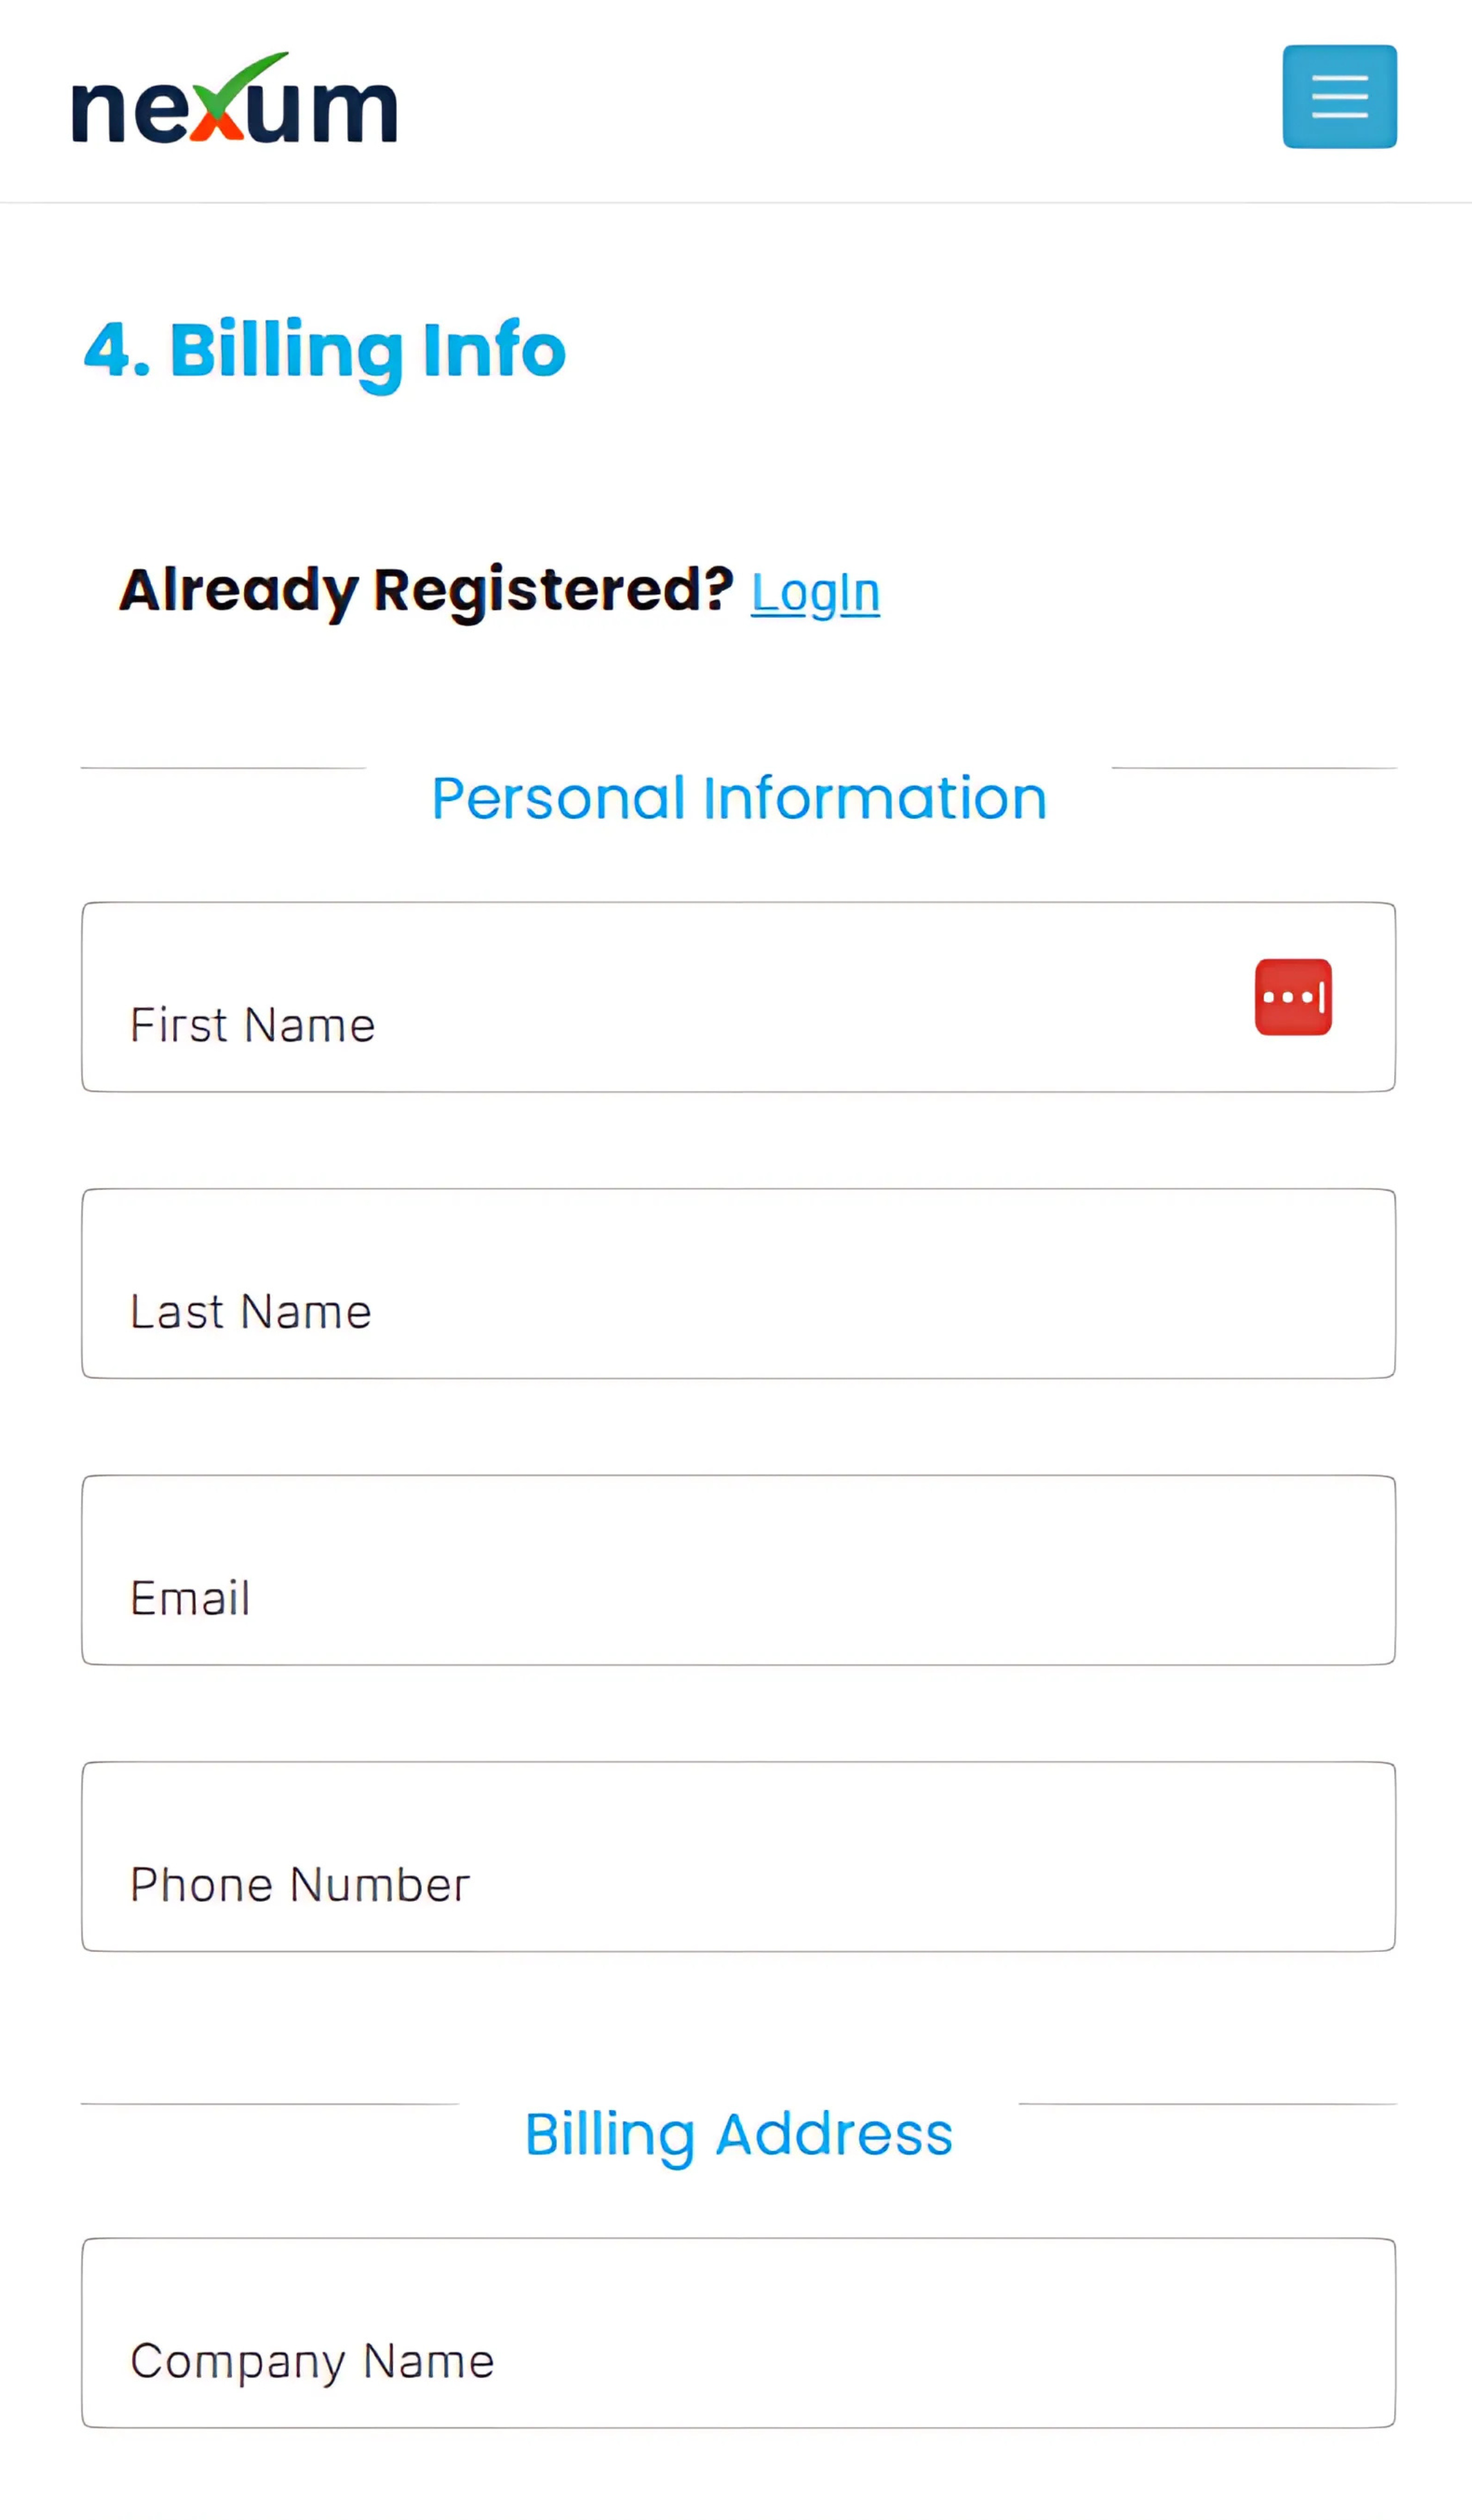The height and width of the screenshot is (2520, 1472).
Task: Click the Billing Address section heading
Action: 739,2134
